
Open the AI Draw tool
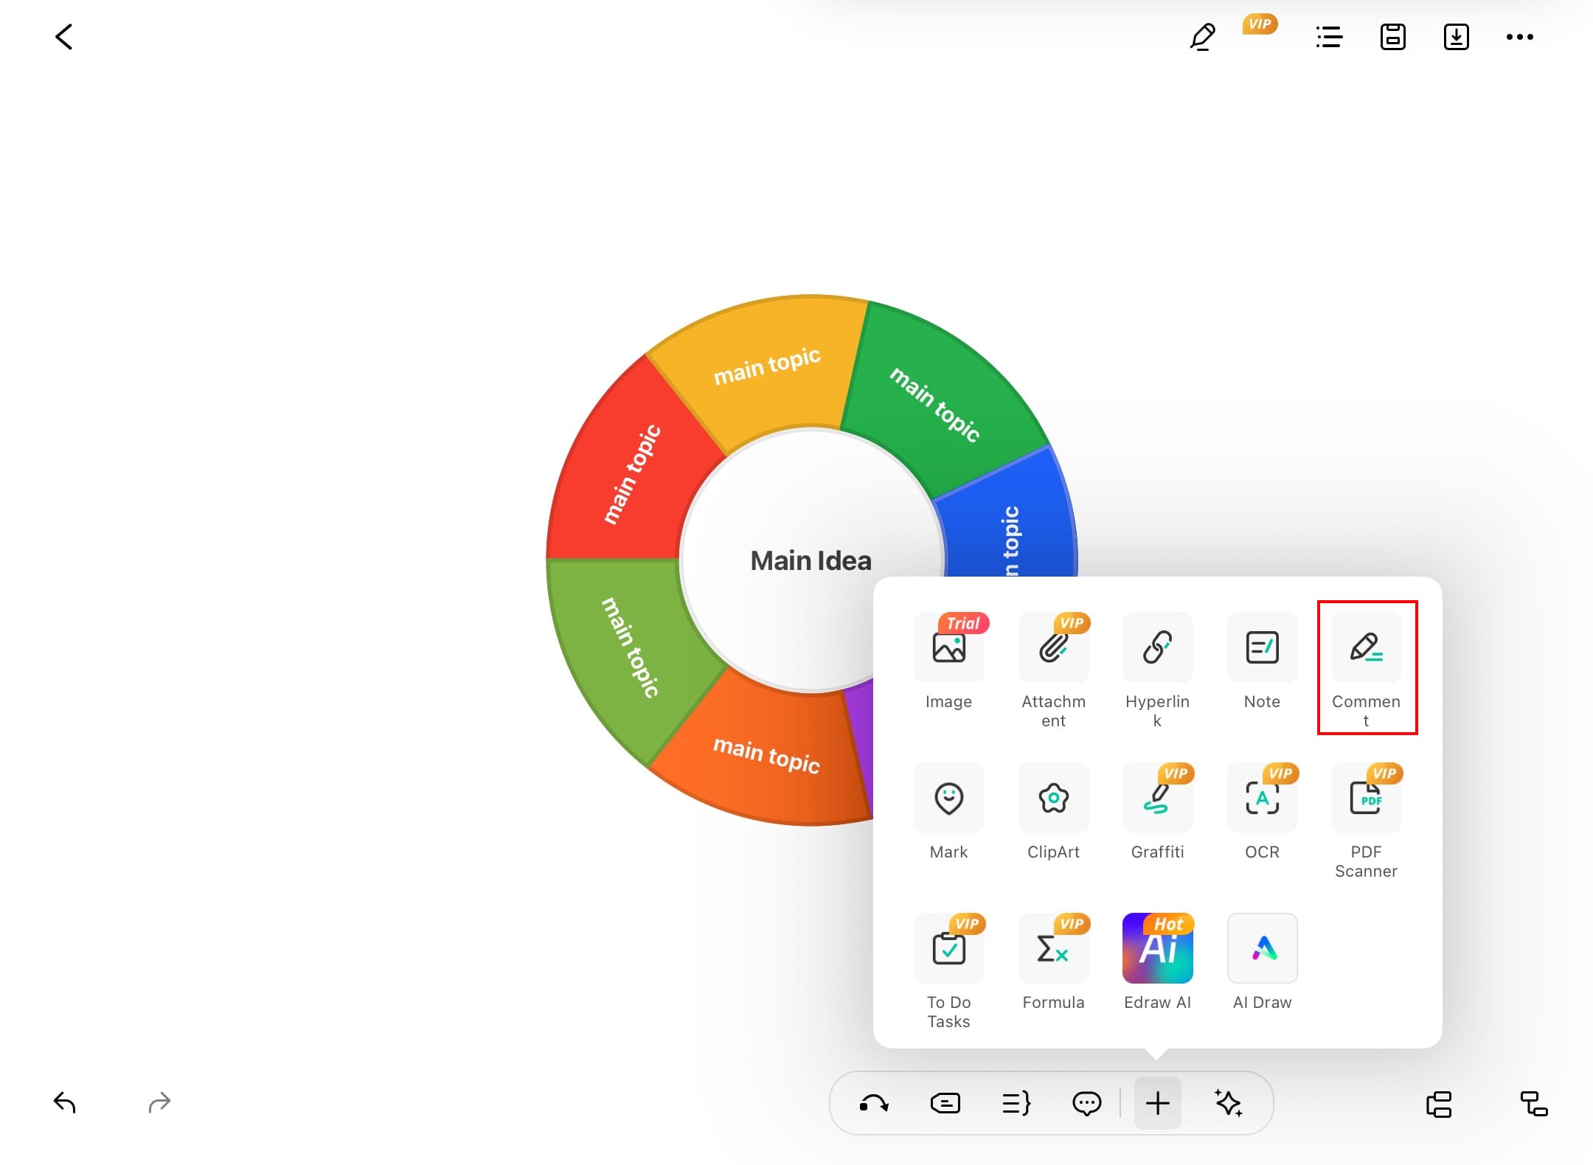pos(1262,949)
